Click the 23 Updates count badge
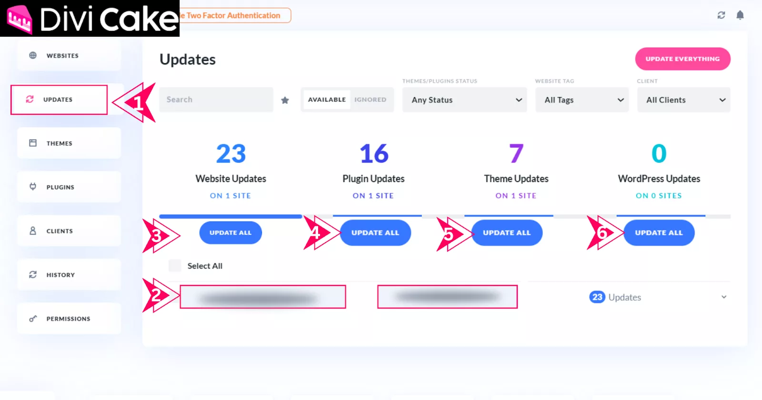Screen dimensions: 762x400 [597, 297]
